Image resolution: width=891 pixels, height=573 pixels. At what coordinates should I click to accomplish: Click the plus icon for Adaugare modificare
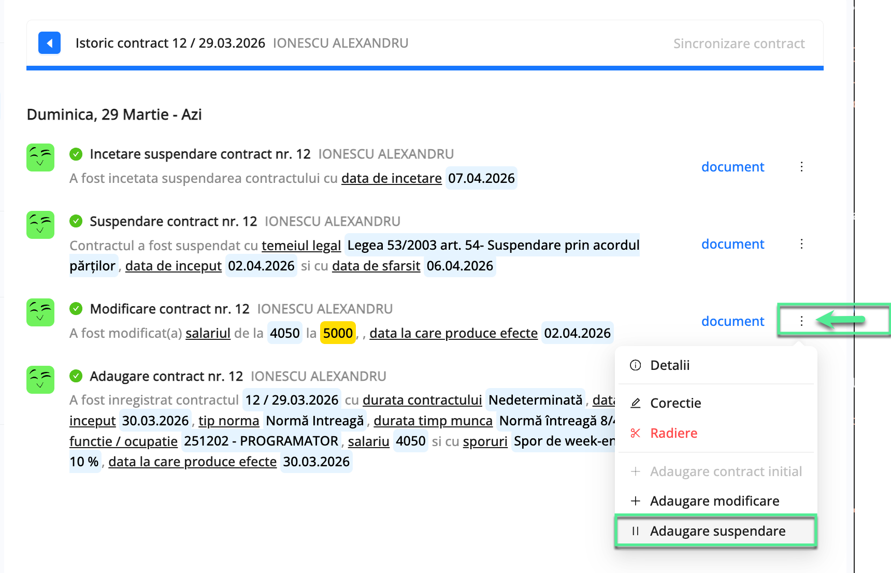click(x=635, y=500)
